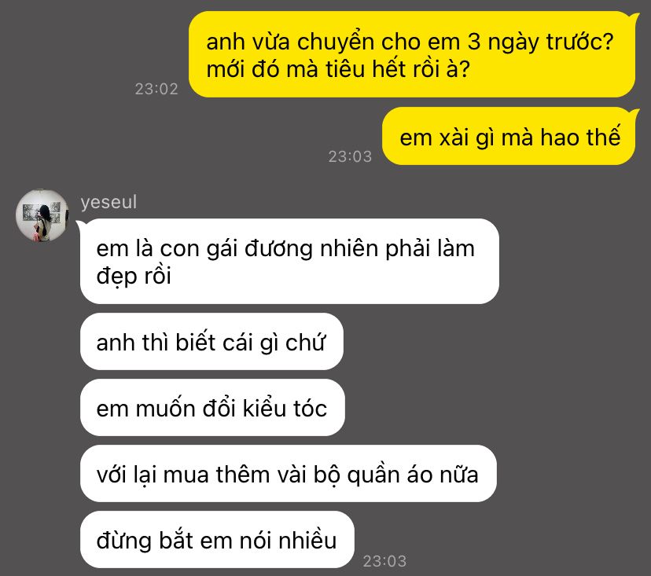Select message 'em muốn đổi kiểu tóc'
This screenshot has height=576, width=651.
tap(212, 408)
